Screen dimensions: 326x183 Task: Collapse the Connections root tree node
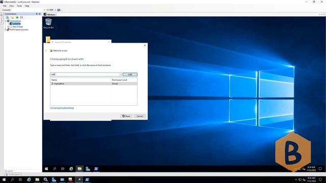(x=6, y=21)
